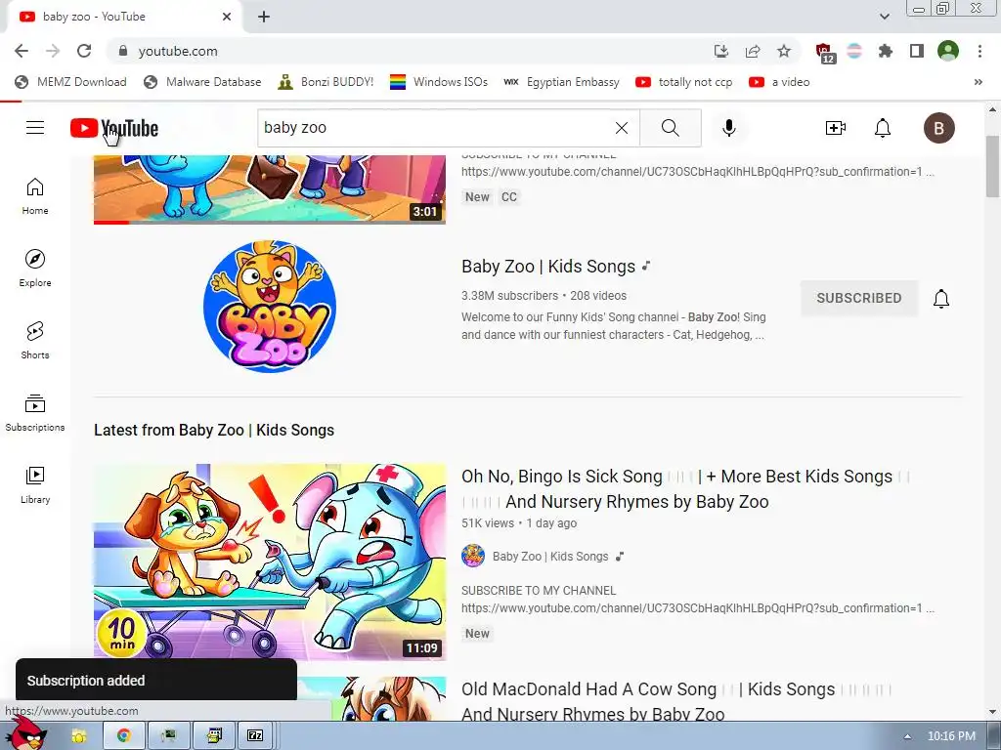Click the Angry Birds start button
The width and height of the screenshot is (1001, 750).
tap(28, 734)
